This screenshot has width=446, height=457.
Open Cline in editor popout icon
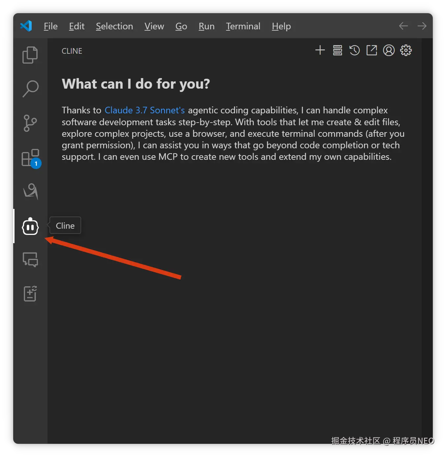coord(372,50)
